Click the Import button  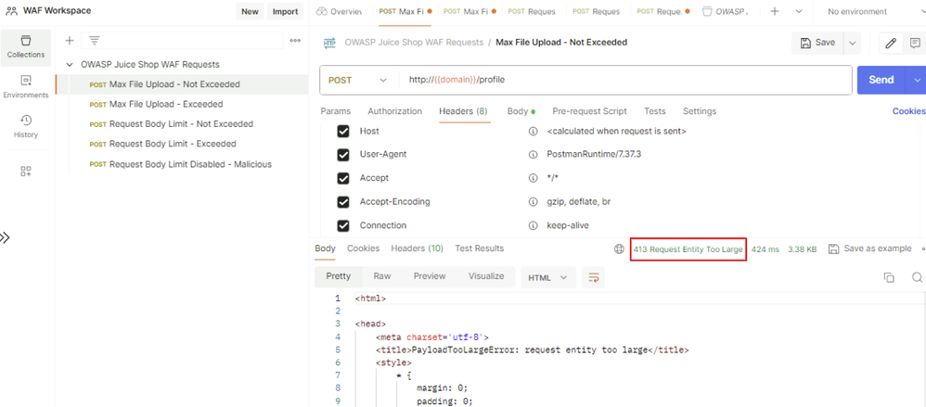tap(285, 11)
